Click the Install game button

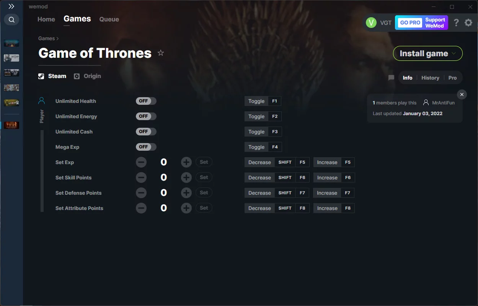pyautogui.click(x=428, y=54)
